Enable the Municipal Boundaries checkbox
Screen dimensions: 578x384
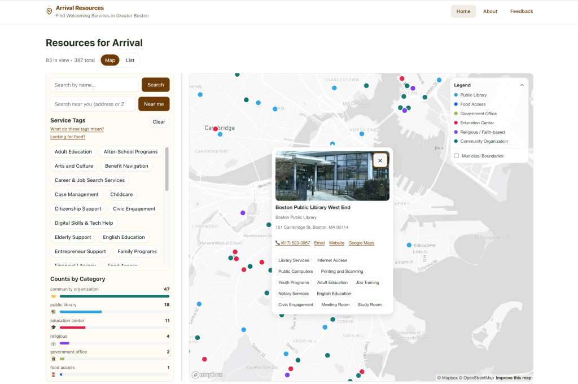(456, 156)
